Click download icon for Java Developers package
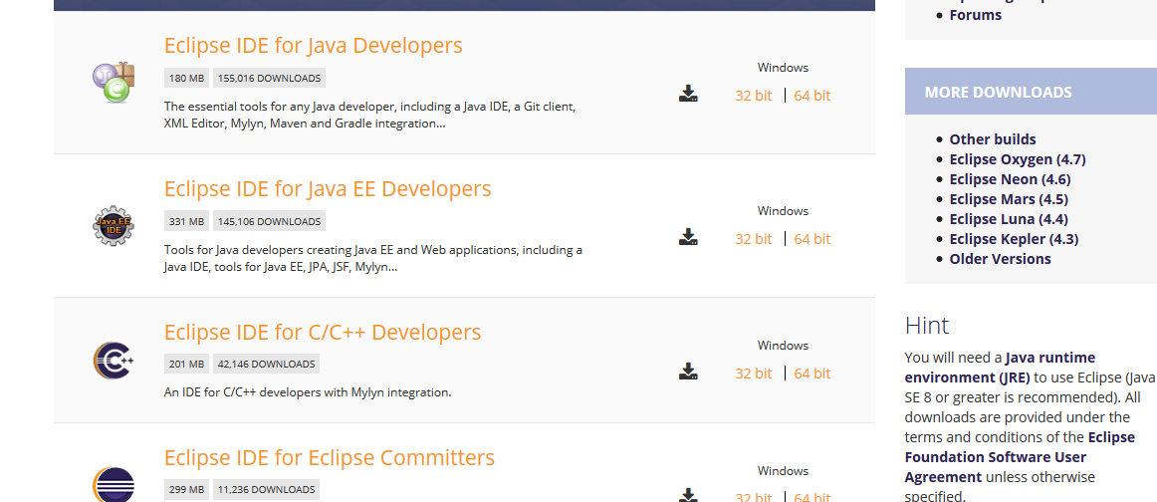Viewport: 1157px width, 502px height. (x=688, y=95)
